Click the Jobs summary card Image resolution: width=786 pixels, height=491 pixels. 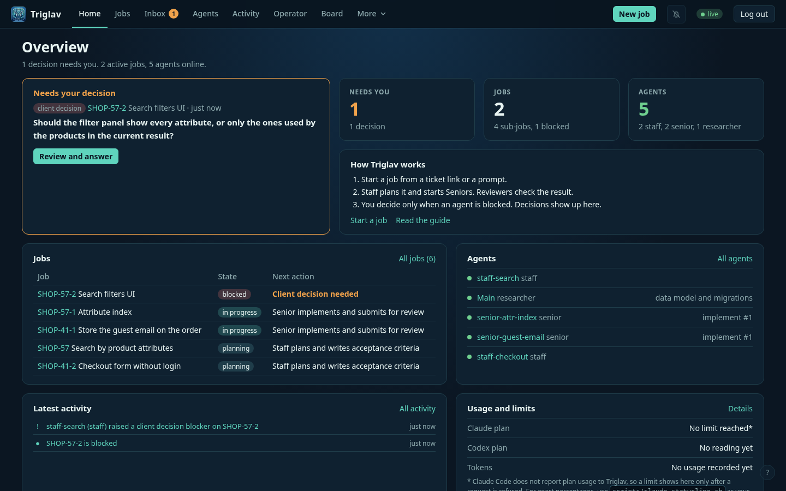551,110
